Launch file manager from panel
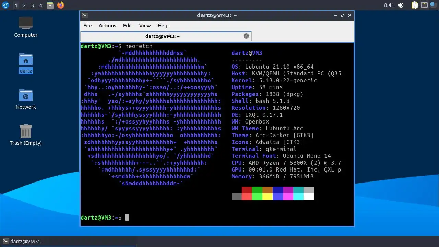The image size is (439, 247). tap(50, 5)
